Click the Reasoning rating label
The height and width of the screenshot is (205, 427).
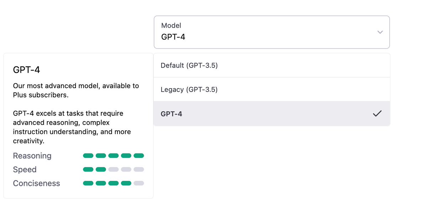pos(32,156)
